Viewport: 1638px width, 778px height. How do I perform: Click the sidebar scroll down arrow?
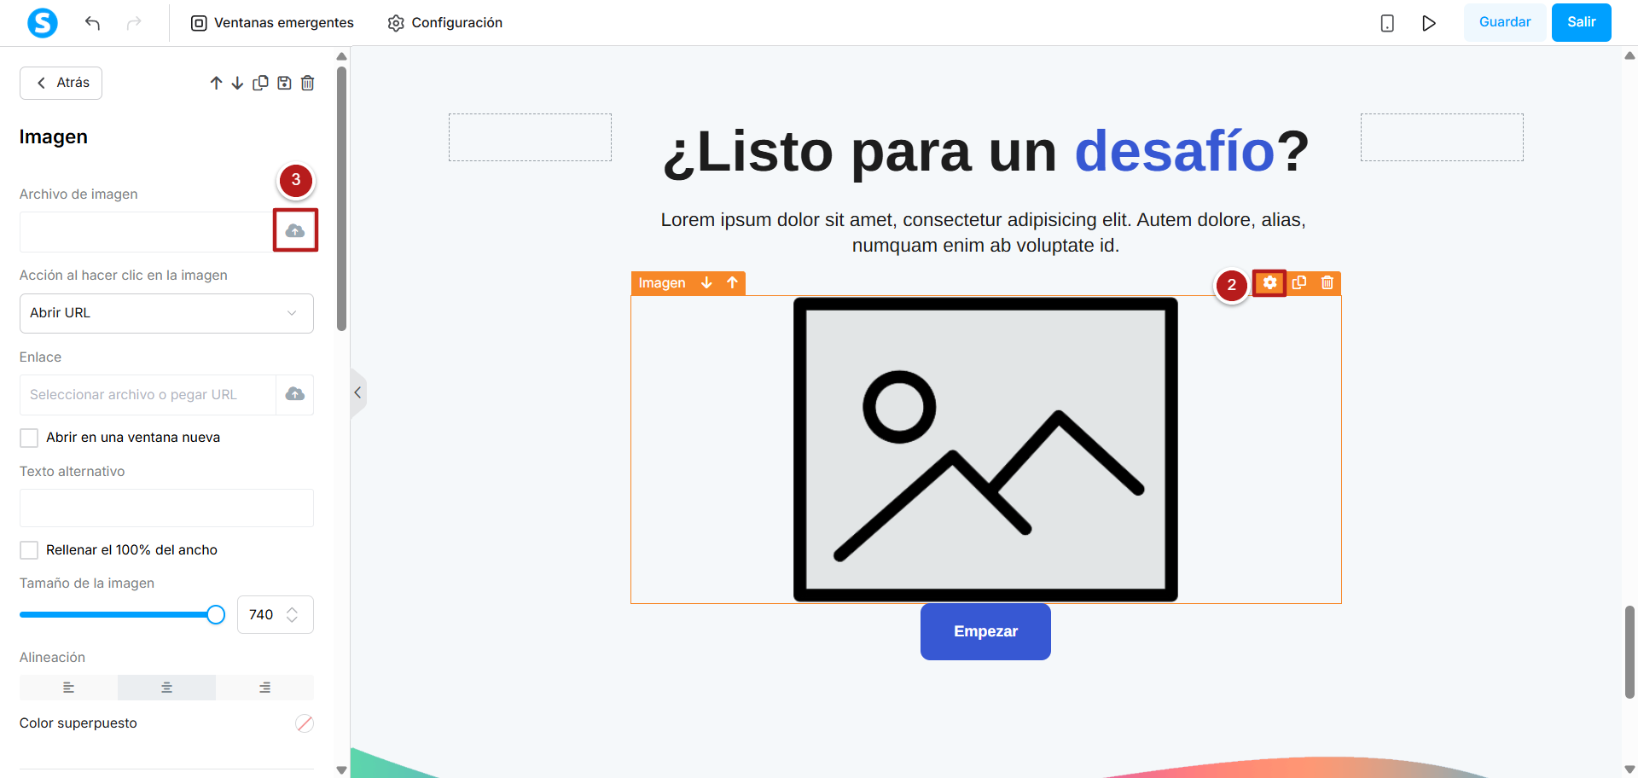pos(342,770)
